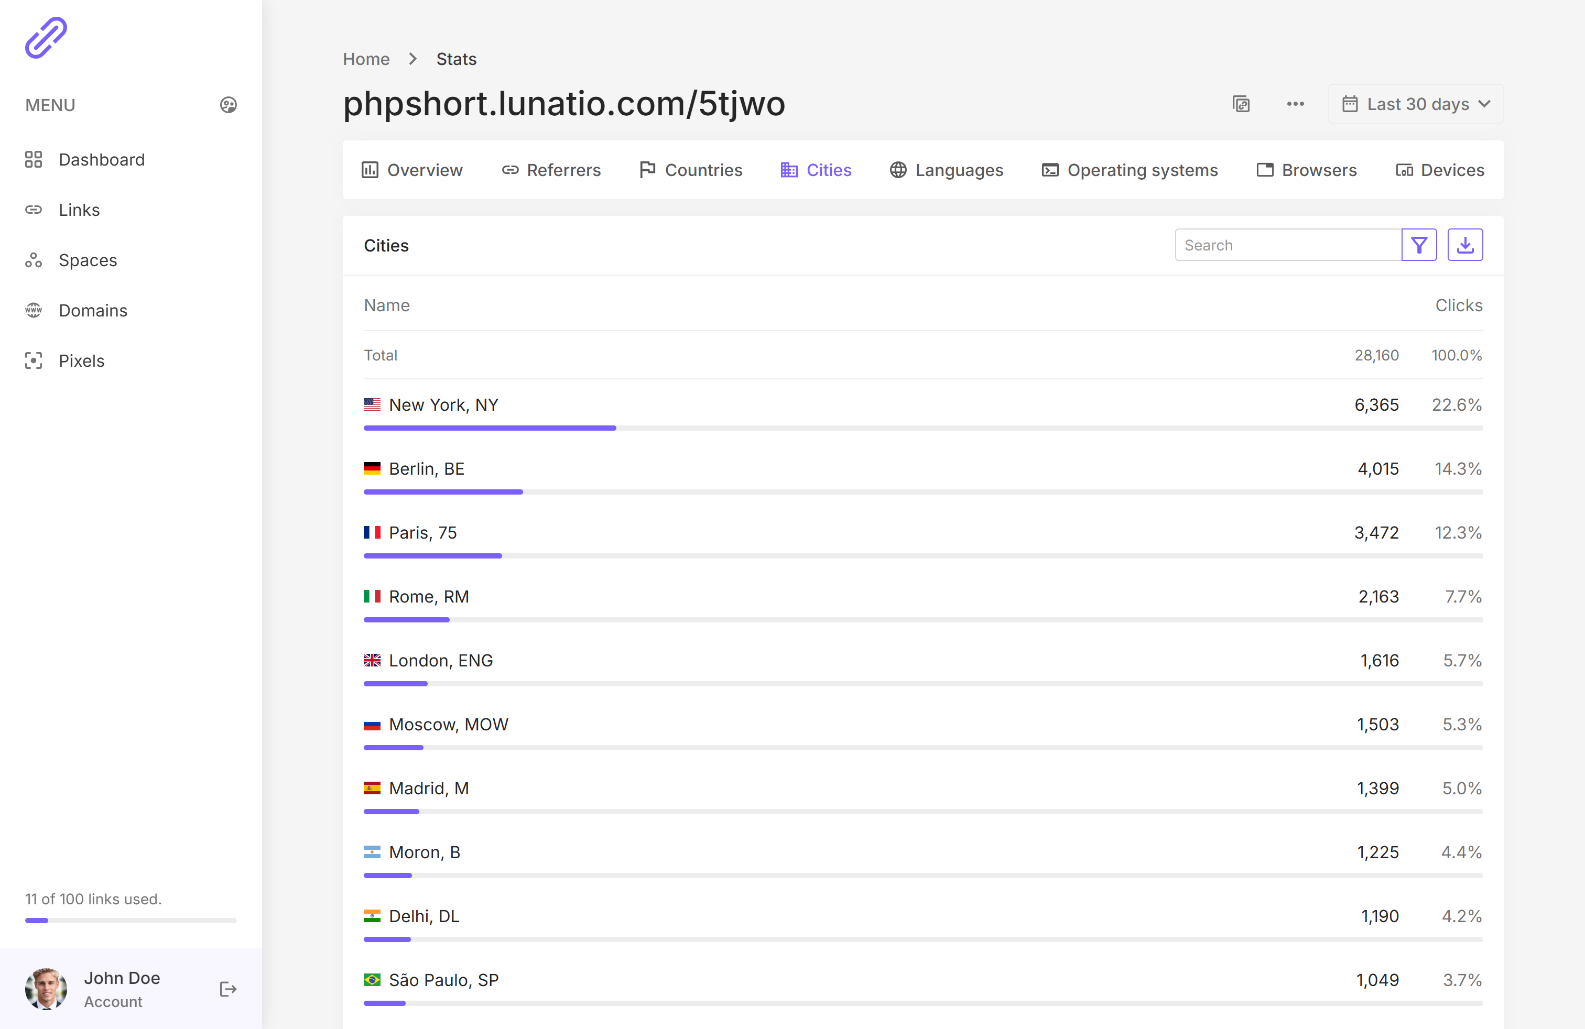Viewport: 1585px width, 1029px height.
Task: Open Dashboard from the sidebar
Action: (101, 160)
